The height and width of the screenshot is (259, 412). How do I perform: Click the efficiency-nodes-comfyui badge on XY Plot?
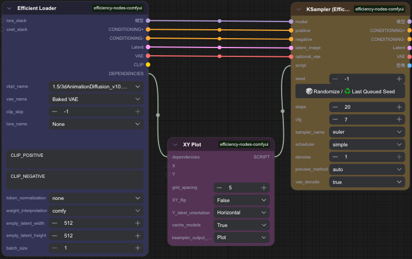coord(244,145)
